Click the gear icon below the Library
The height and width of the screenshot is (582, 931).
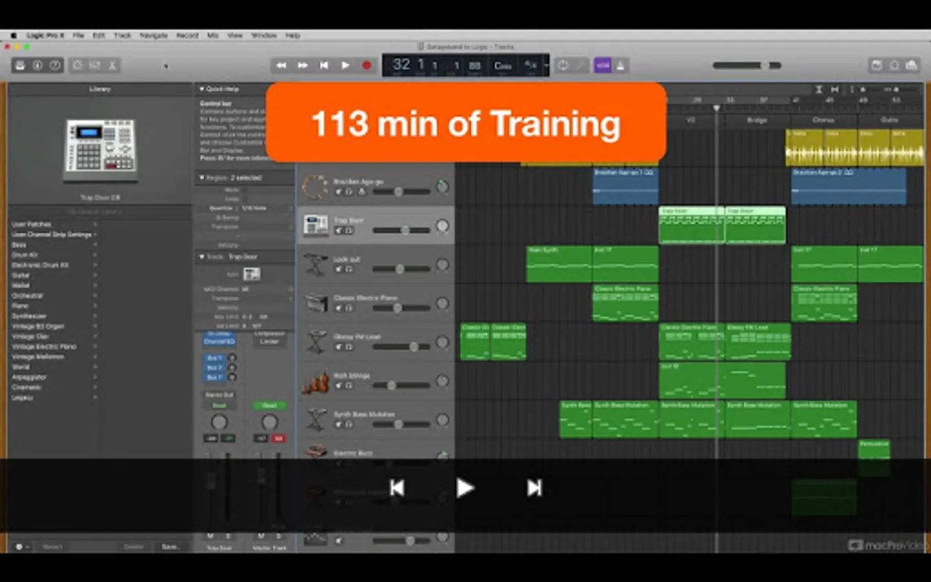point(19,546)
